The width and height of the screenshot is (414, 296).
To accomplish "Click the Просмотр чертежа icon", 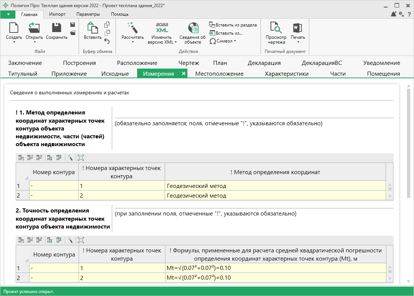I will pyautogui.click(x=276, y=28).
